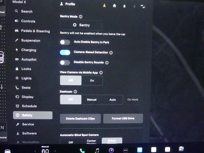
Task: Open the Music app in dock
Action: point(97,150)
